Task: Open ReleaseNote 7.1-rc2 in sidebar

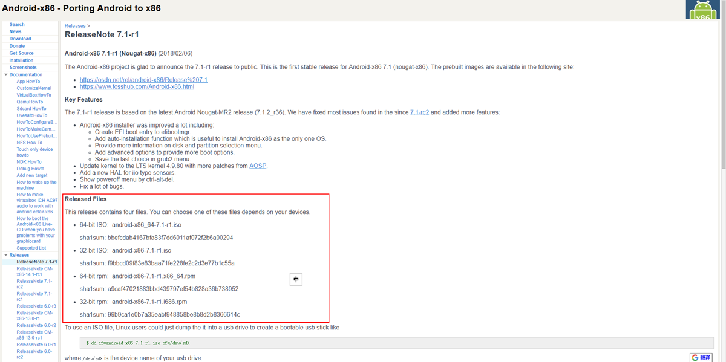Action: click(x=34, y=284)
